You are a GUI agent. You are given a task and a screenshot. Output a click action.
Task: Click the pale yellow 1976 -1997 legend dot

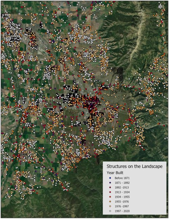(110, 206)
